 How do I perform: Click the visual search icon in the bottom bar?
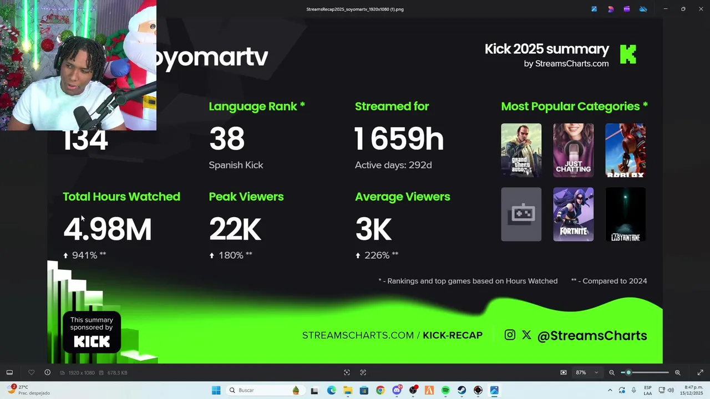click(347, 372)
